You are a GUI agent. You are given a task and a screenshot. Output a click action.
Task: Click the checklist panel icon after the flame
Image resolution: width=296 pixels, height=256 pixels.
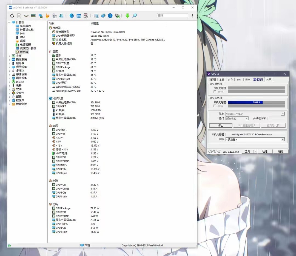[x=55, y=16]
